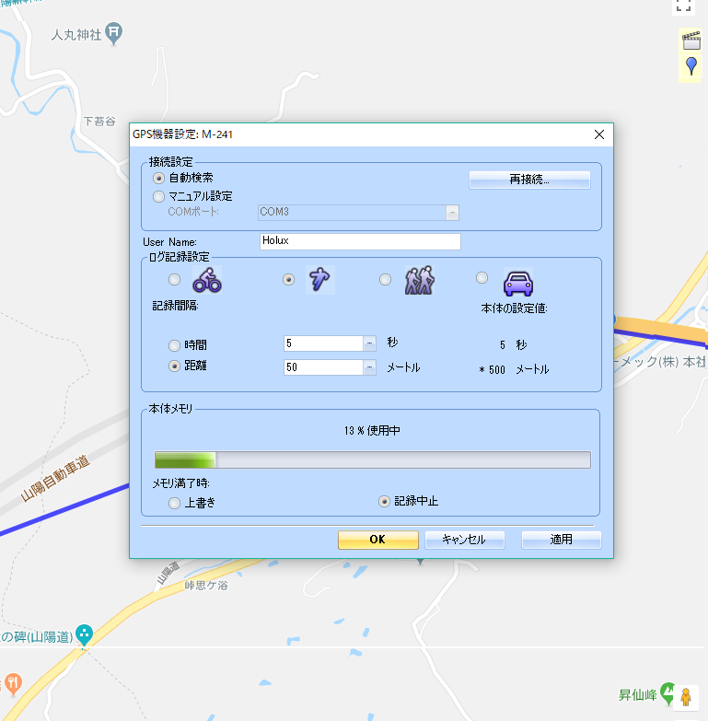The image size is (708, 721).
Task: Click the clapperboard icon on map
Action: pos(691,41)
